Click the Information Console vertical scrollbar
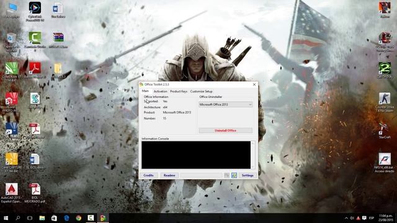The height and width of the screenshot is (223, 397). click(x=252, y=155)
